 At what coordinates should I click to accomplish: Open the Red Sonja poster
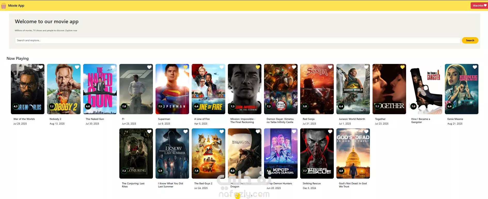click(x=317, y=89)
